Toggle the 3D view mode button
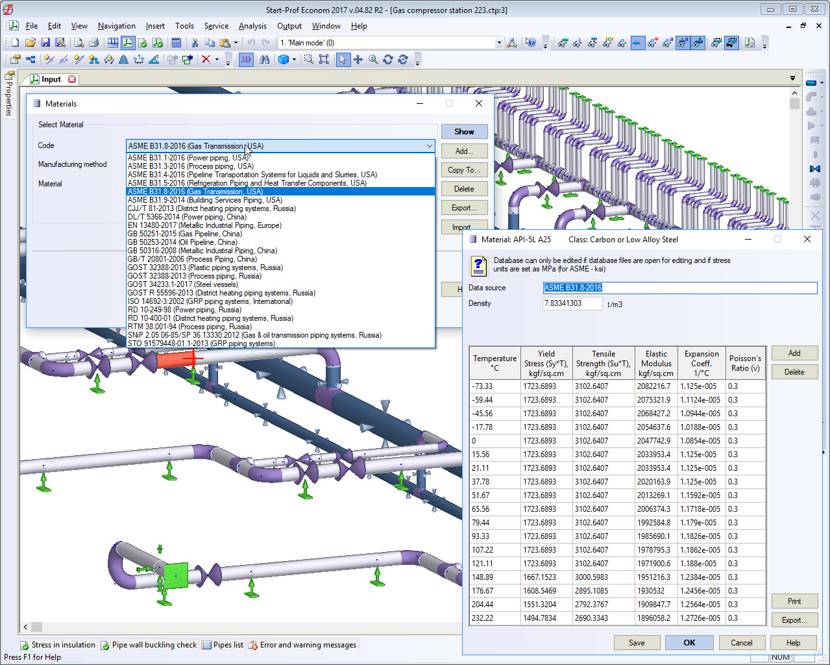Screen dimensions: 830x665 click(x=245, y=60)
